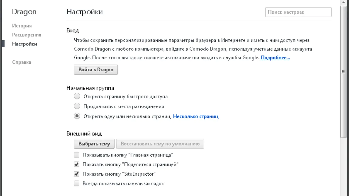The height and width of the screenshot is (196, 349).
Task: Click the vertical scrollbar thumb
Action: click(x=343, y=72)
